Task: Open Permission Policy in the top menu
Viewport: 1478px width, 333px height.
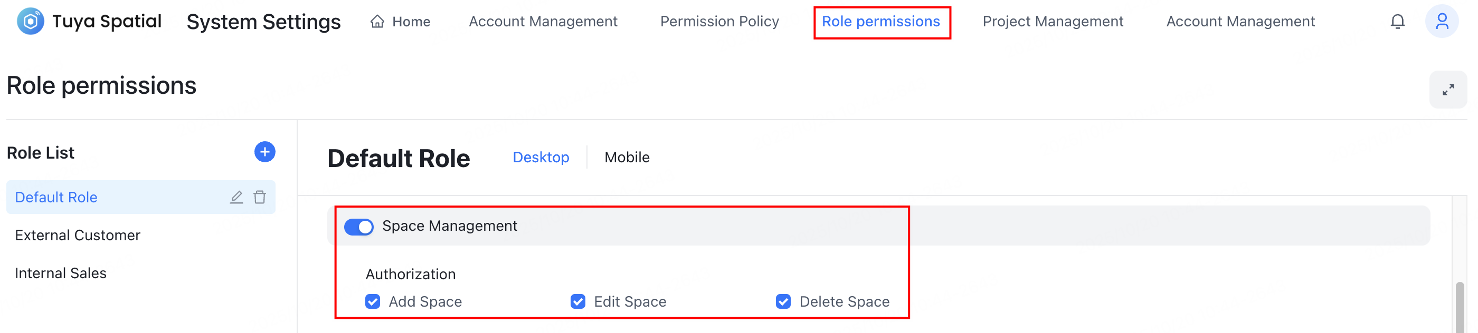Action: [719, 21]
